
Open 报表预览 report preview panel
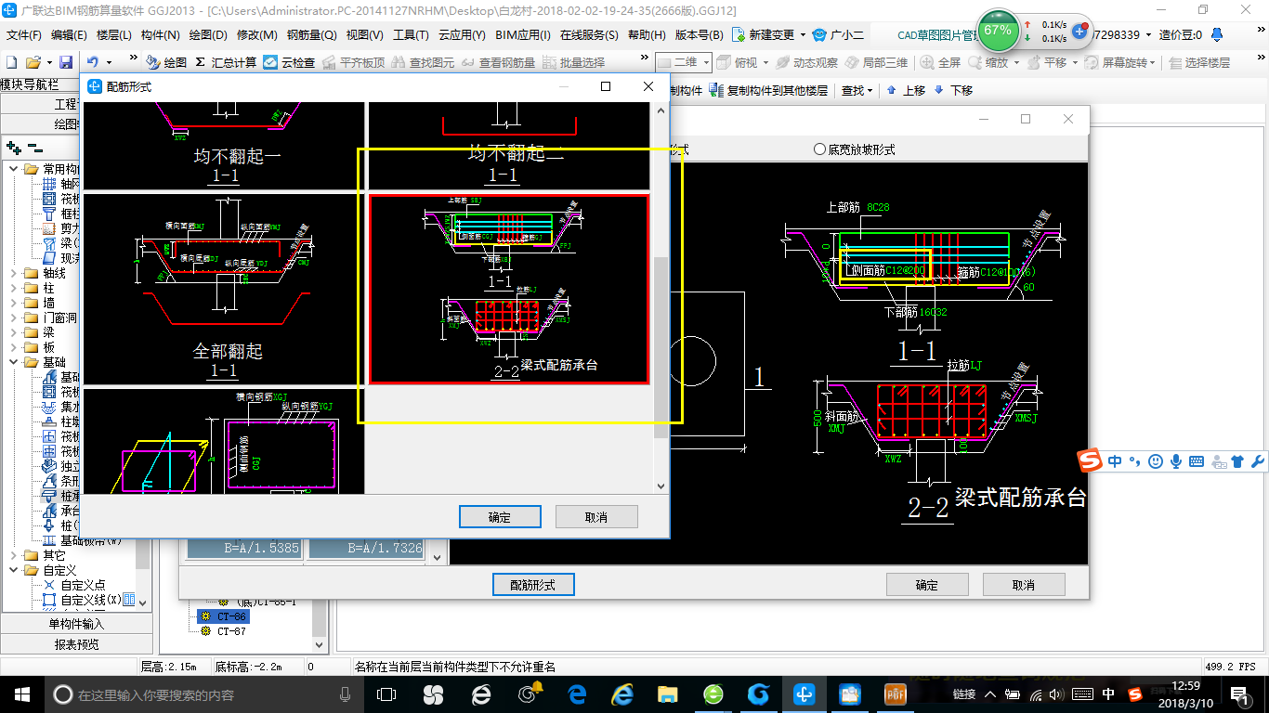[x=76, y=643]
